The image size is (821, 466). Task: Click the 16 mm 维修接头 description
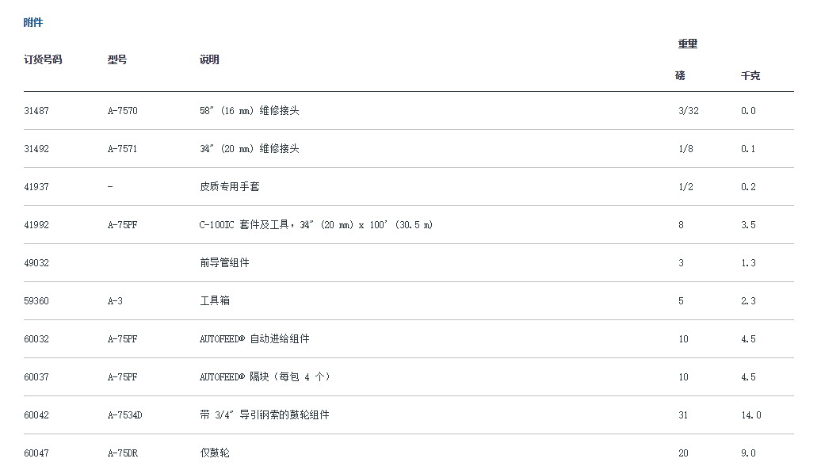pyautogui.click(x=249, y=111)
